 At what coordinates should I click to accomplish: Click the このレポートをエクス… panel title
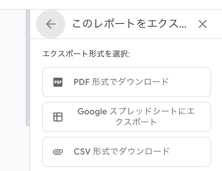129,24
